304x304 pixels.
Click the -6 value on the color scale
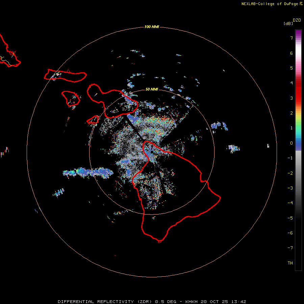click(290, 233)
